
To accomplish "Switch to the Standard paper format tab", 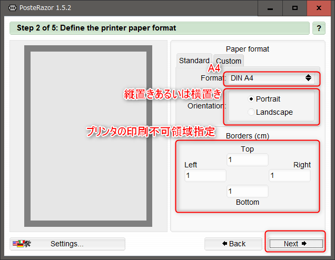I will pos(194,61).
